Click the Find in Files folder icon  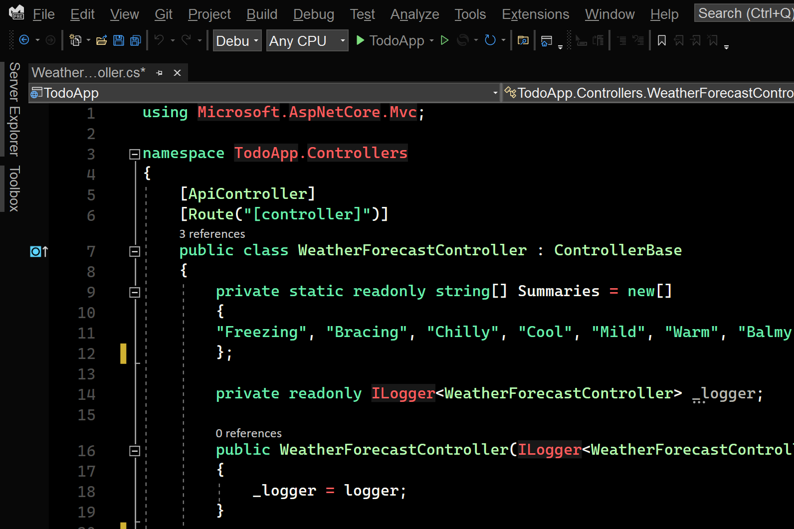[x=523, y=40]
